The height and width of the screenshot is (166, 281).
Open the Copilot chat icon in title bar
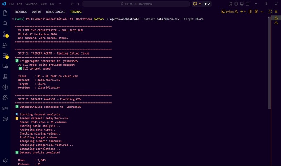(195, 4)
